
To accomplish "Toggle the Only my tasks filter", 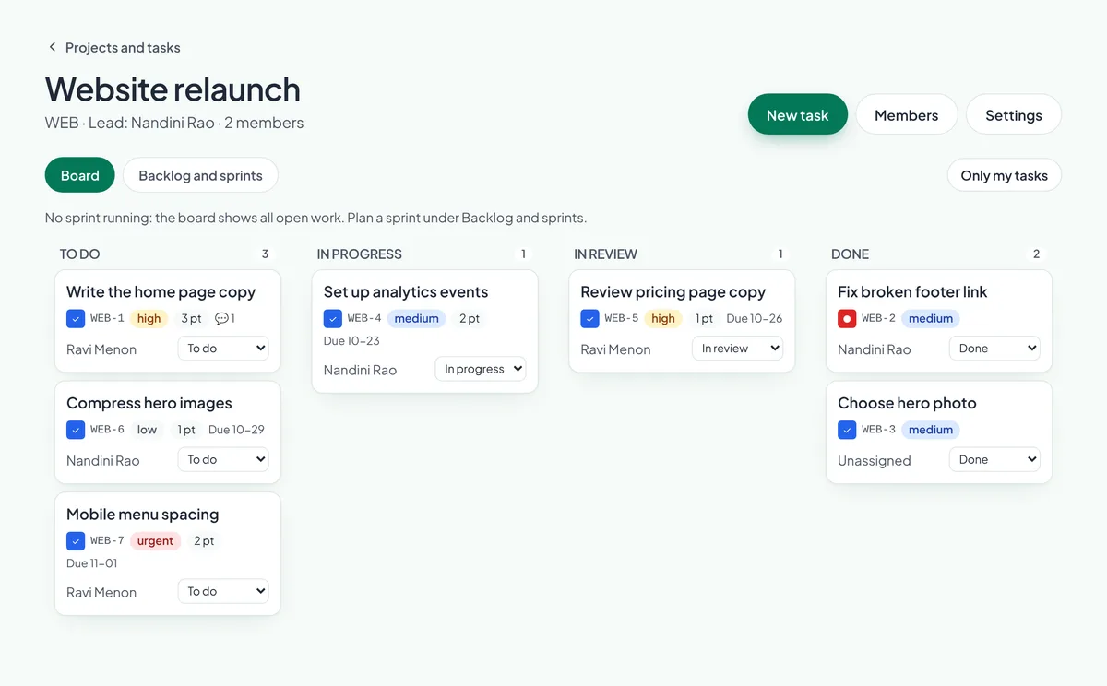I will 1004,175.
